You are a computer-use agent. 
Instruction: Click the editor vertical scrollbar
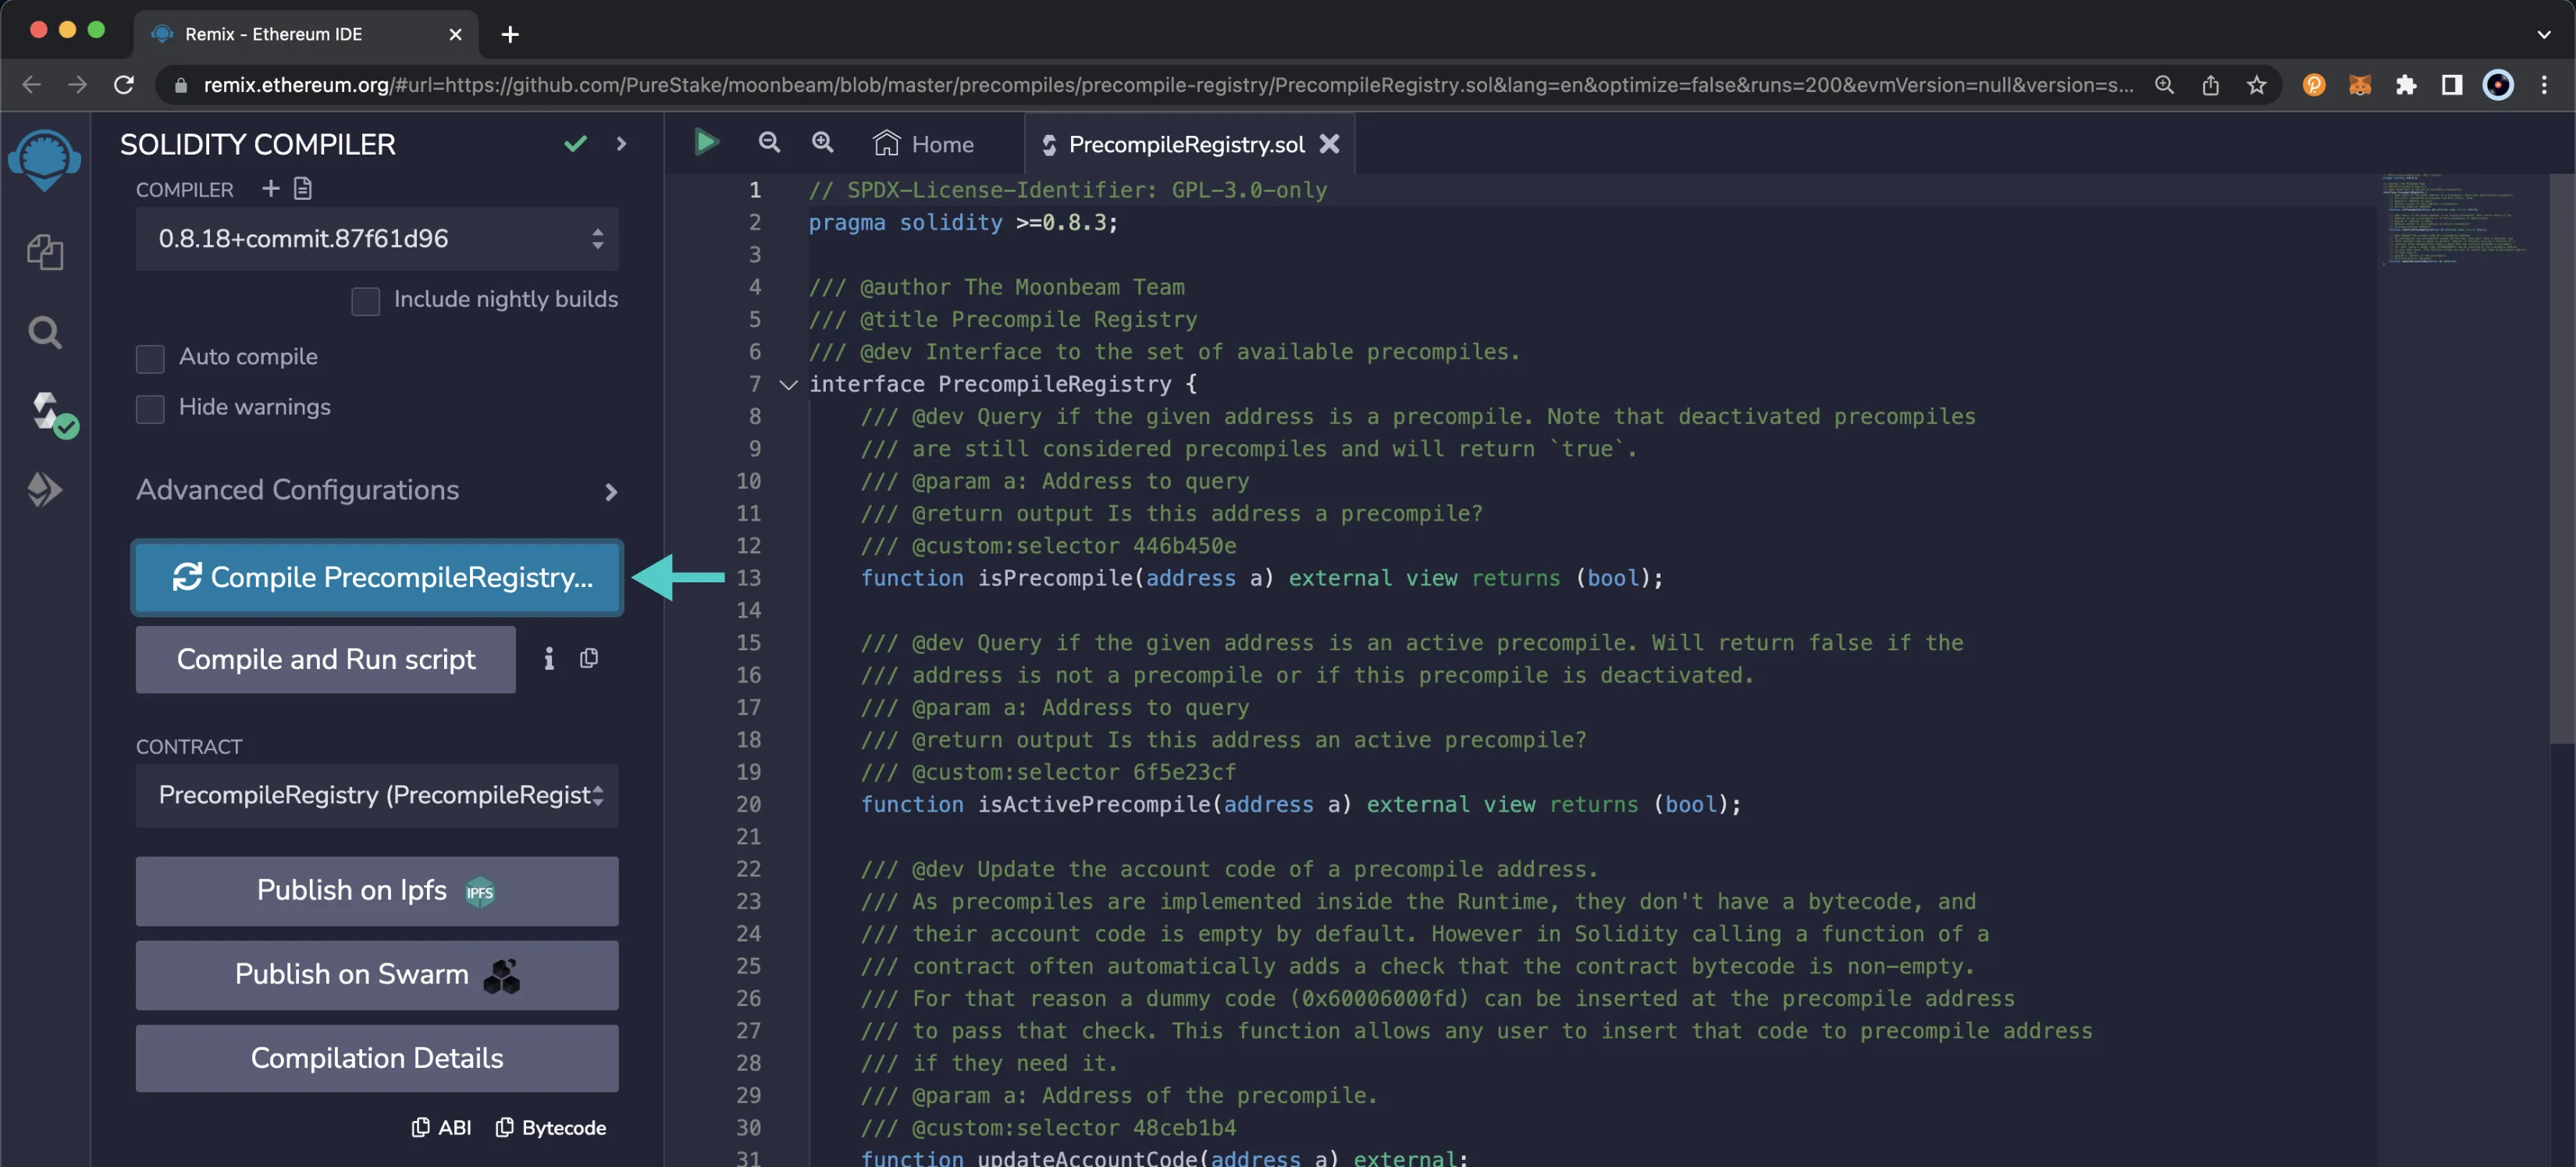tap(2562, 460)
